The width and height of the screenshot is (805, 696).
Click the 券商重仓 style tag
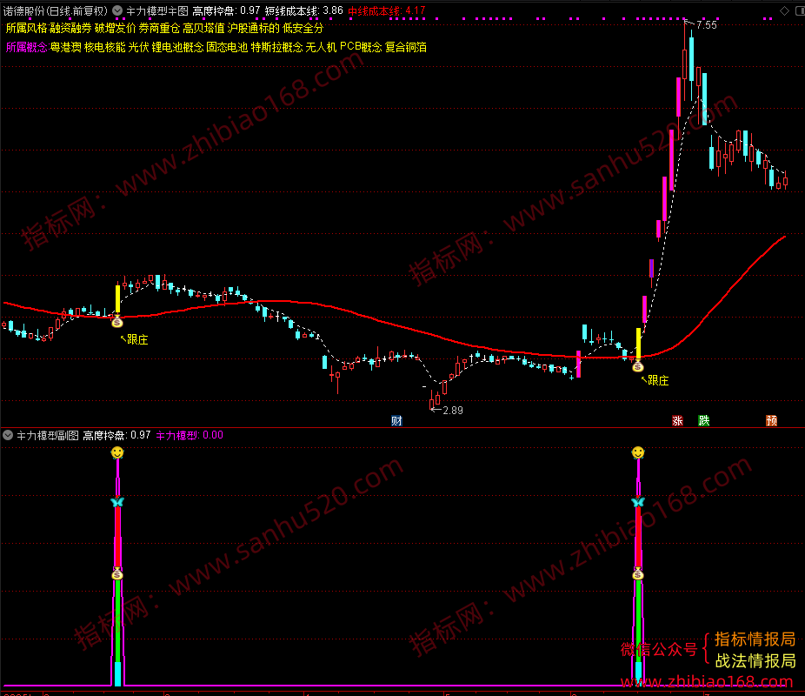click(x=159, y=28)
